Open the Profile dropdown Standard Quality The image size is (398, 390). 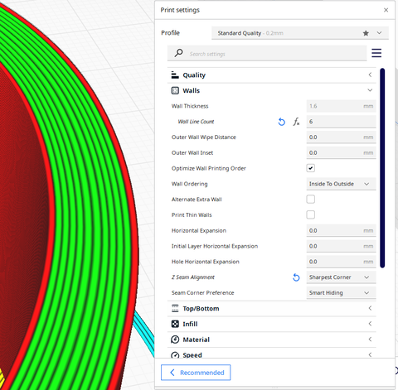point(300,33)
